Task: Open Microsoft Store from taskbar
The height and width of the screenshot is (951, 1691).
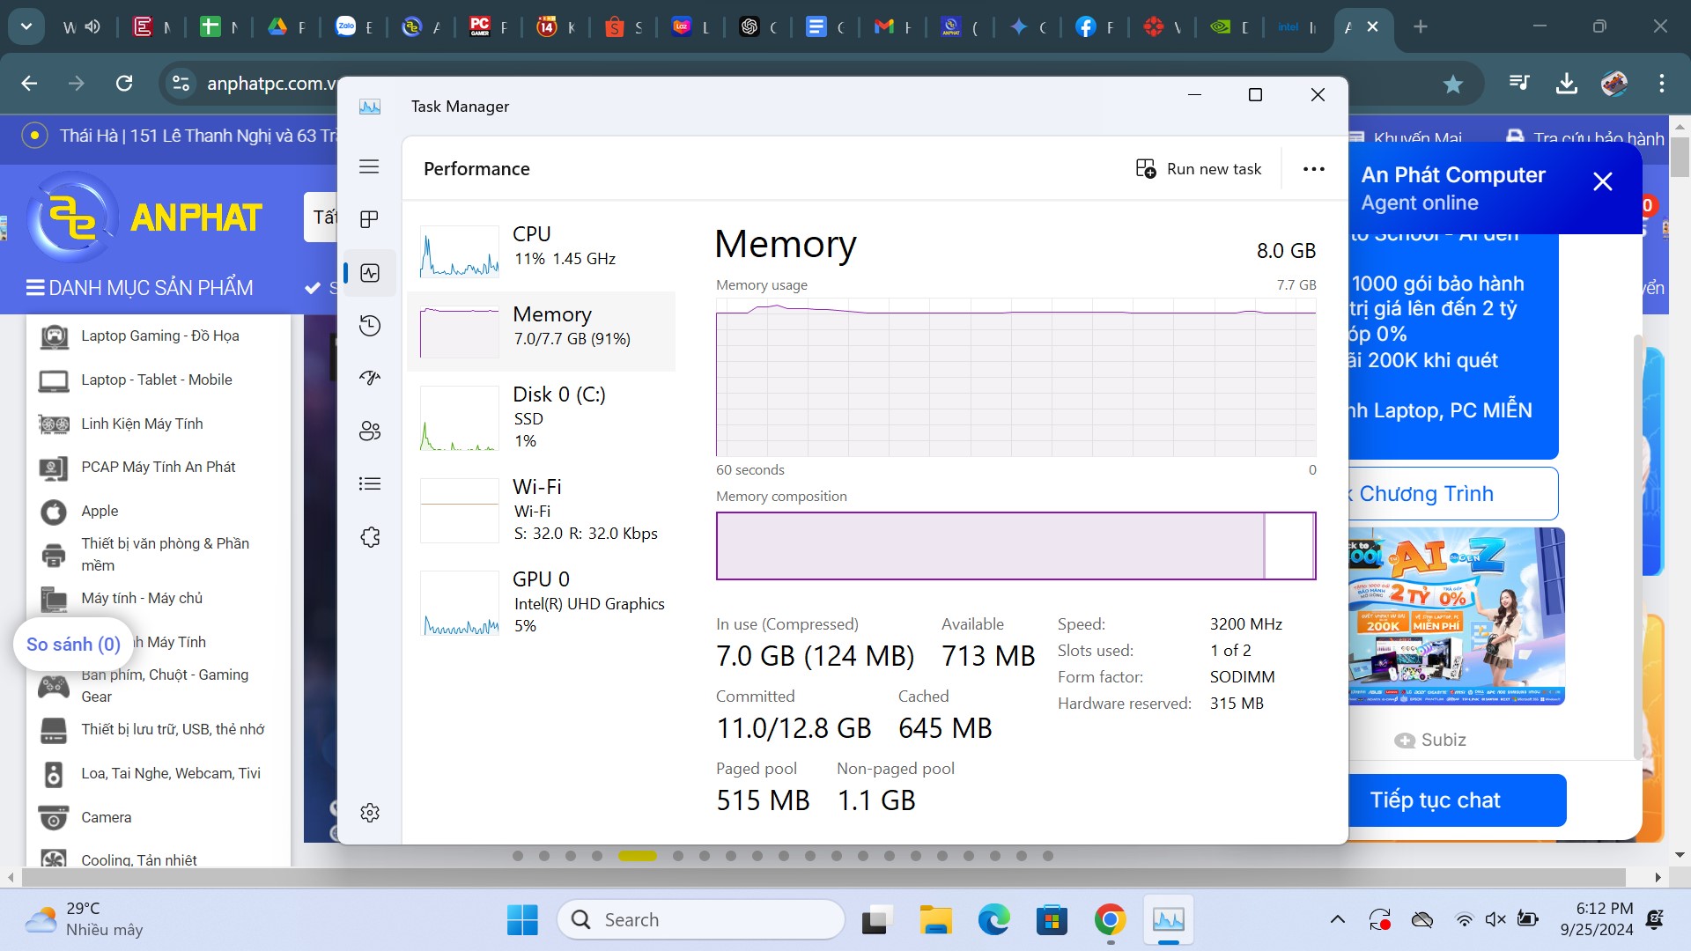Action: [1052, 920]
